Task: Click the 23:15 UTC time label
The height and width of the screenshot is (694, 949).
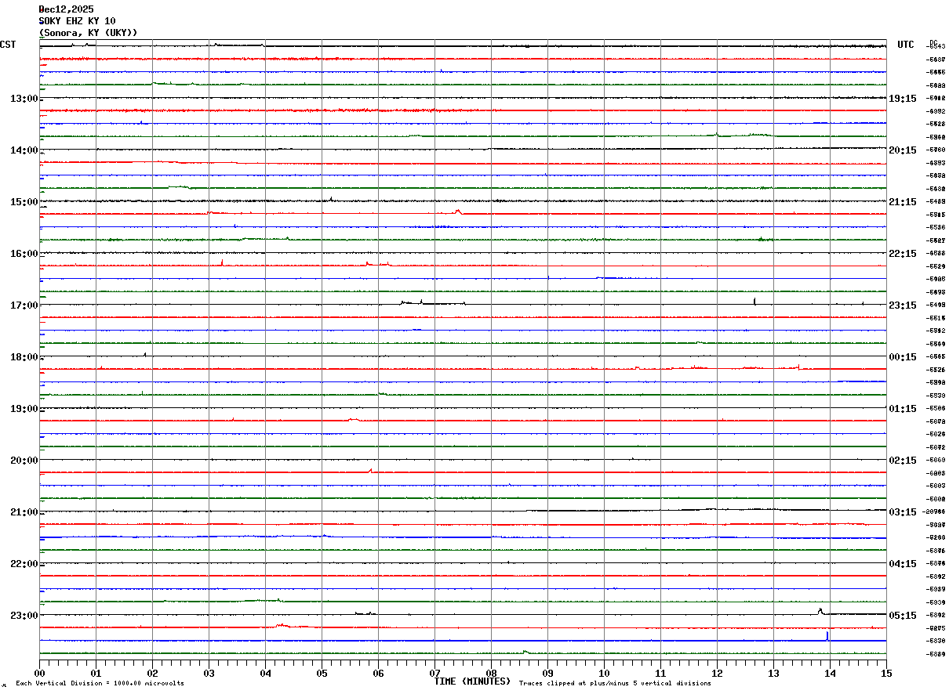Action: 903,305
